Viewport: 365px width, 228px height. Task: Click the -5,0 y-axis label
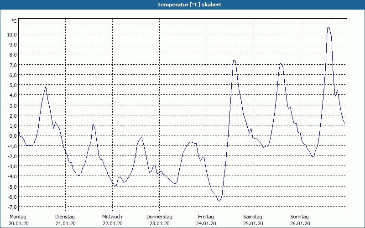(x=12, y=187)
